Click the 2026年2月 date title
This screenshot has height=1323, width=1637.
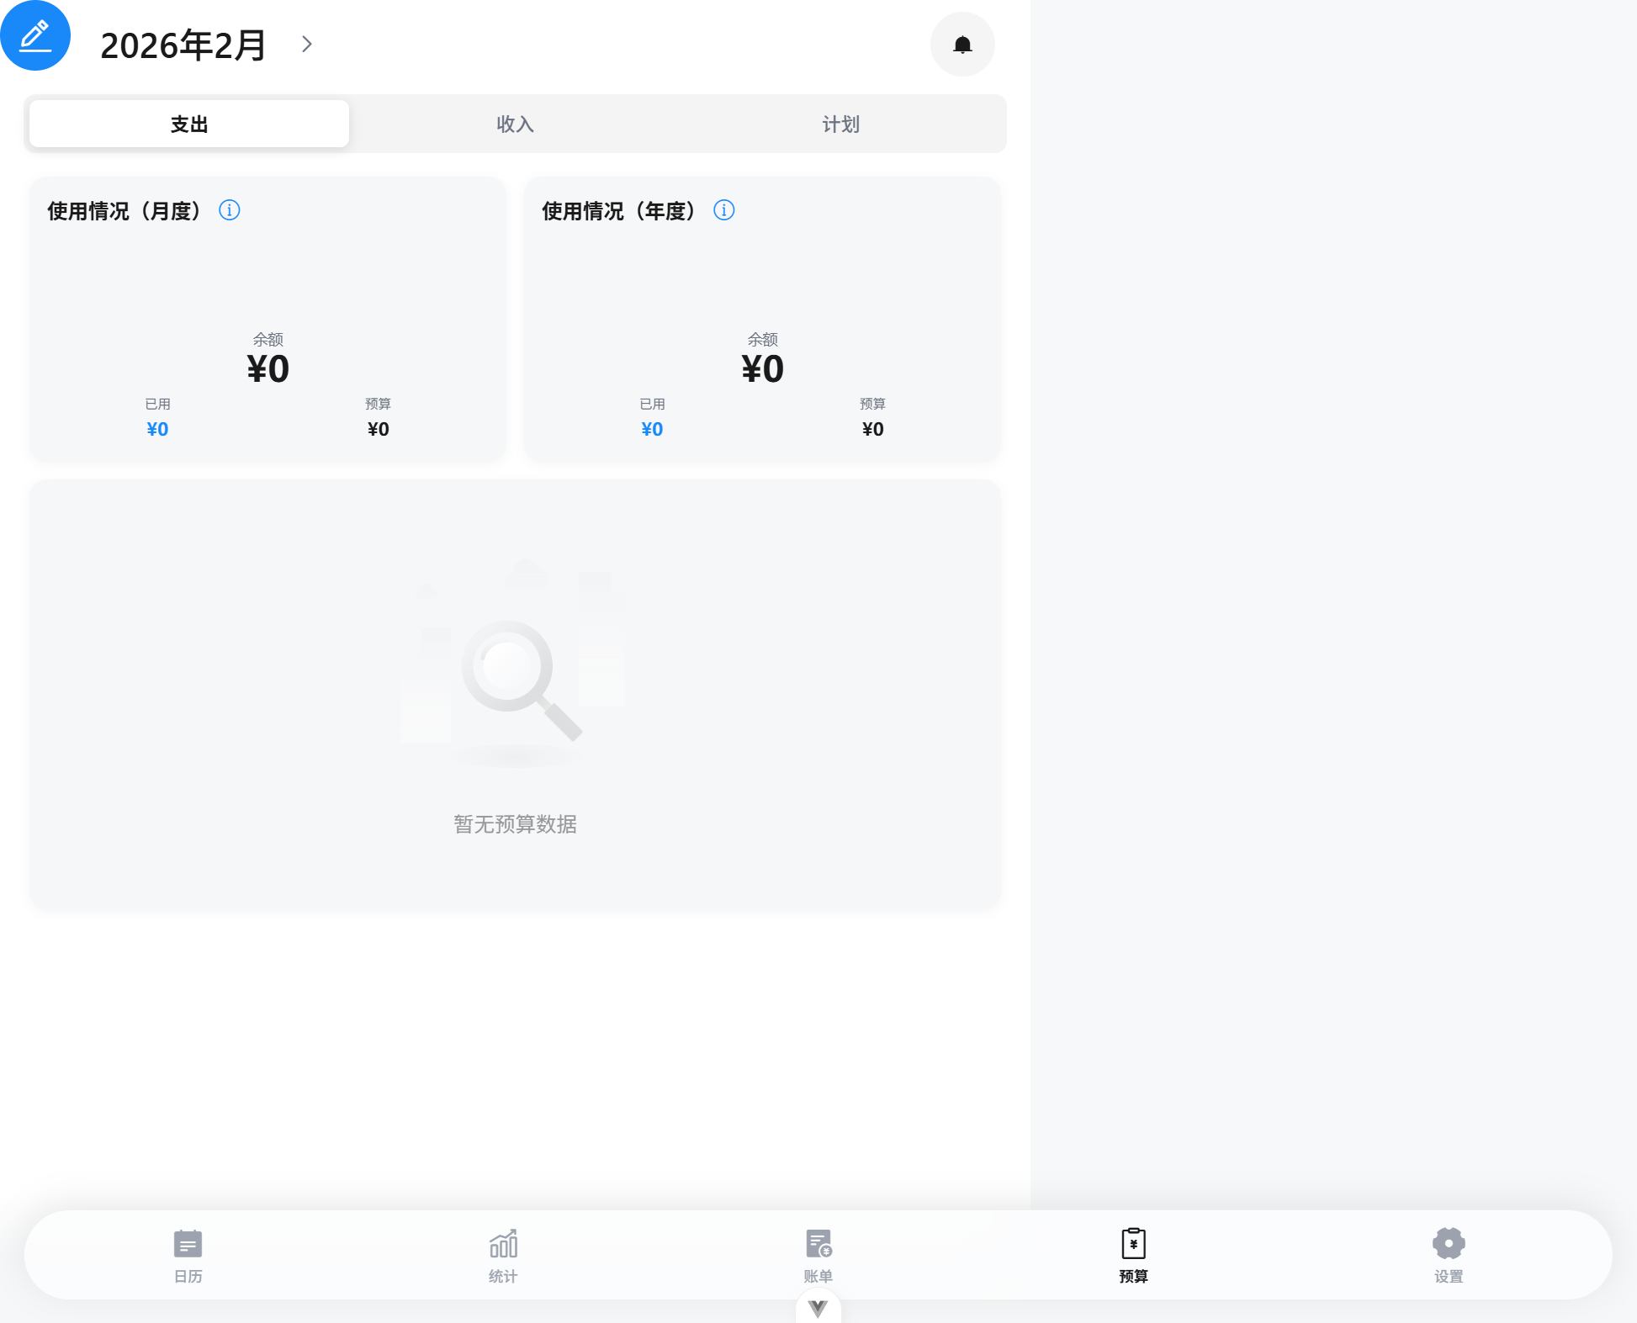(x=183, y=45)
